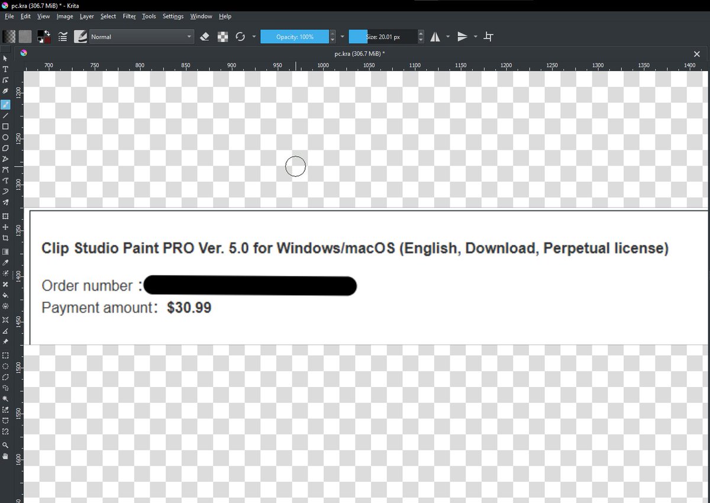
Task: Select the Shape Select arrow tool
Action: click(5, 59)
